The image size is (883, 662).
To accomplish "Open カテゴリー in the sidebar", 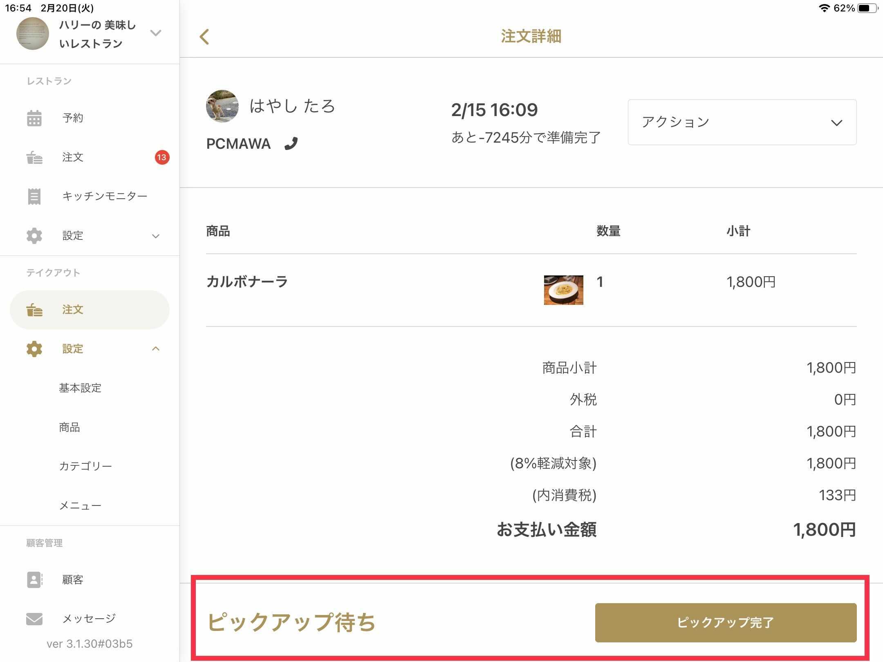I will (85, 466).
